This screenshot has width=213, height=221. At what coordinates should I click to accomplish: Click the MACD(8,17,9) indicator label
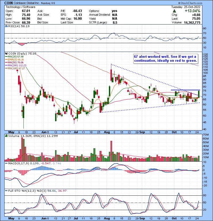(x=19, y=163)
